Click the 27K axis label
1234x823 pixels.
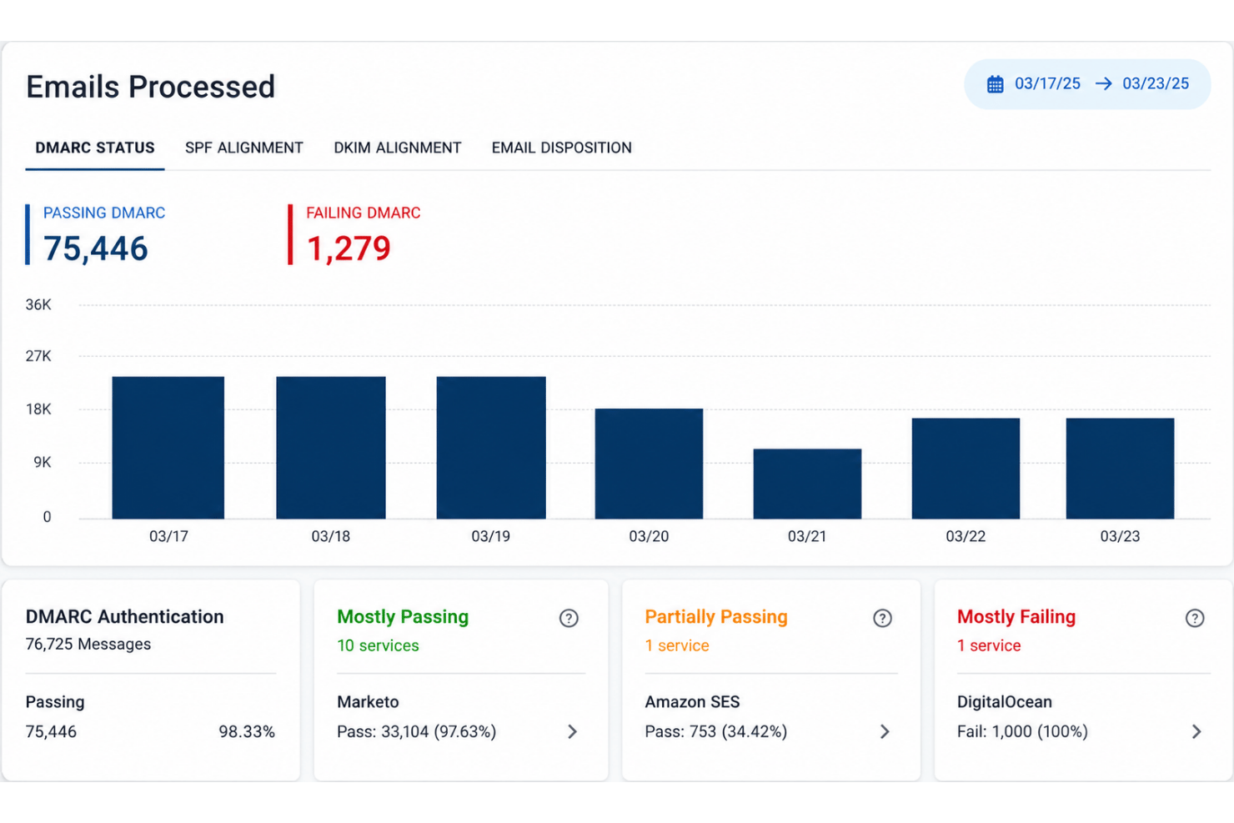coord(38,357)
